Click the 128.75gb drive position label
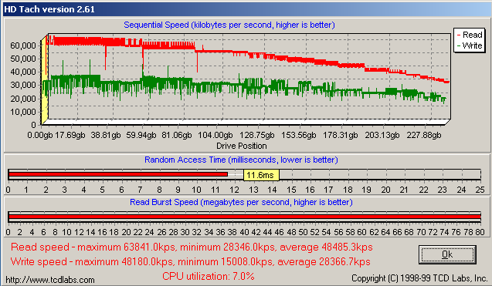This screenshot has height=286, width=492. point(257,135)
